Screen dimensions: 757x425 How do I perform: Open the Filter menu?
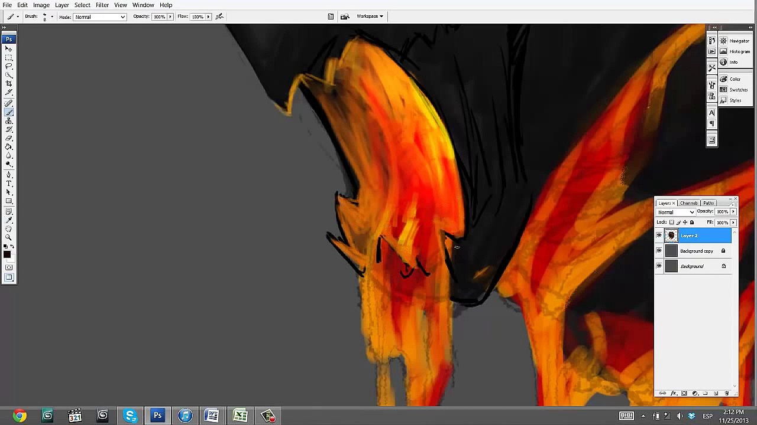pyautogui.click(x=102, y=5)
